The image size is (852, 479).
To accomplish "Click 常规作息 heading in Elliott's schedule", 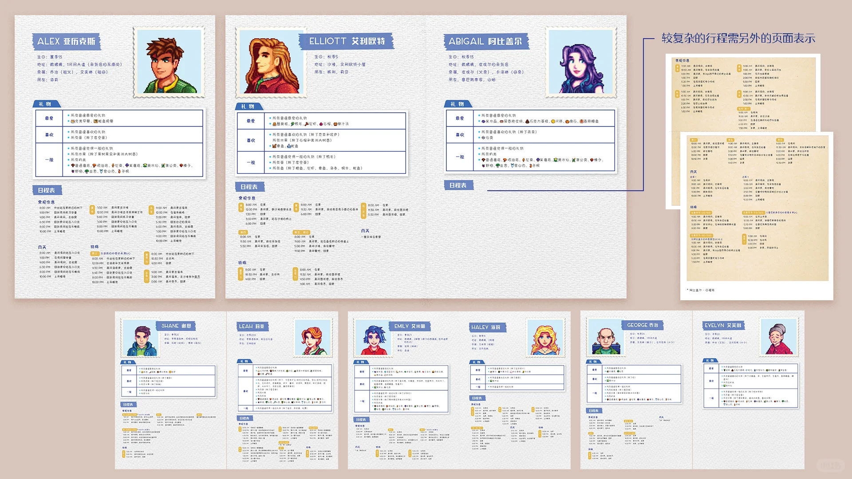I will [x=247, y=198].
